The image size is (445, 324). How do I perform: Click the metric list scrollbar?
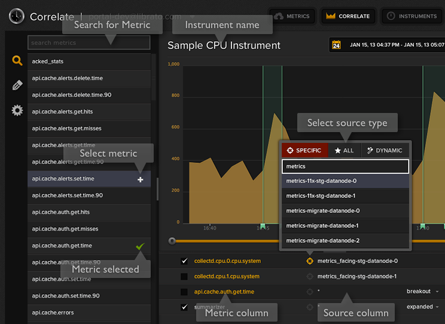pos(154,77)
